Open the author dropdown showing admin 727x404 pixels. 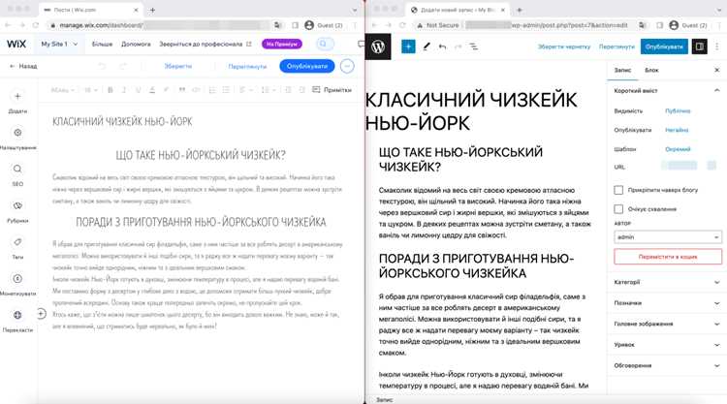pyautogui.click(x=668, y=237)
